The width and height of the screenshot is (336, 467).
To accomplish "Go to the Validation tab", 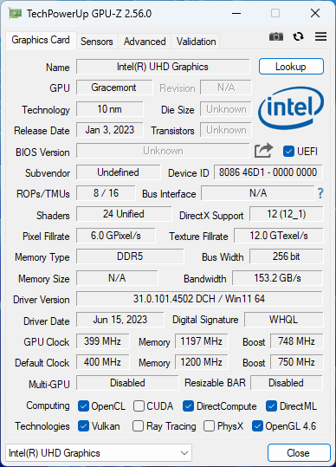I will (x=196, y=42).
